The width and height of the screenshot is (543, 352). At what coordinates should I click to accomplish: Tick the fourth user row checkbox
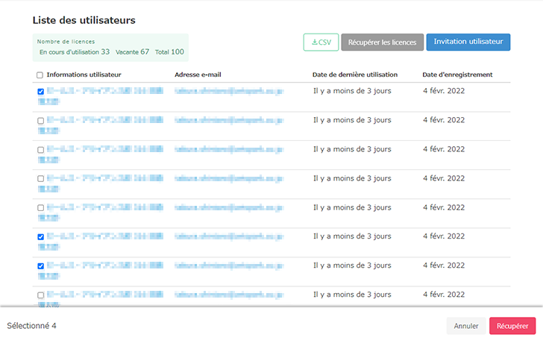tap(40, 179)
